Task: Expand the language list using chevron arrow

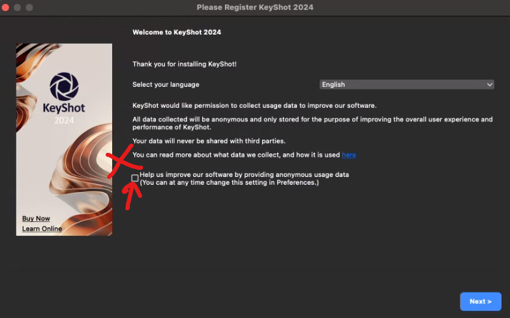Action: pos(490,84)
